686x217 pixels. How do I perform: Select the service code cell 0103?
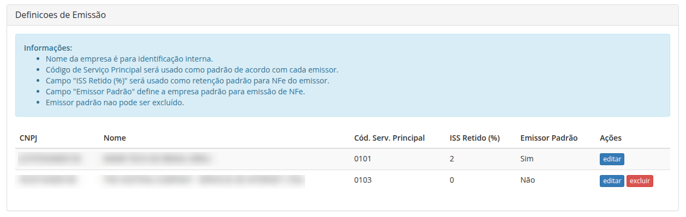click(x=363, y=180)
